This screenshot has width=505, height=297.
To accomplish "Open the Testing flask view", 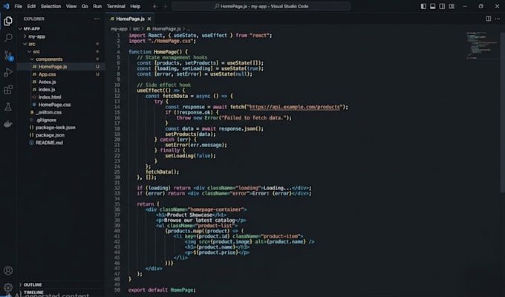I will pyautogui.click(x=8, y=107).
